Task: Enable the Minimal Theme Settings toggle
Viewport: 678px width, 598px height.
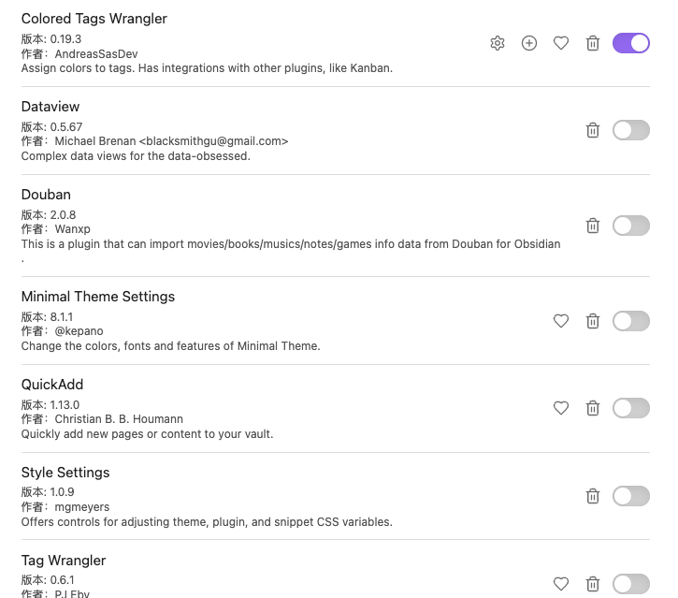Action: [631, 321]
